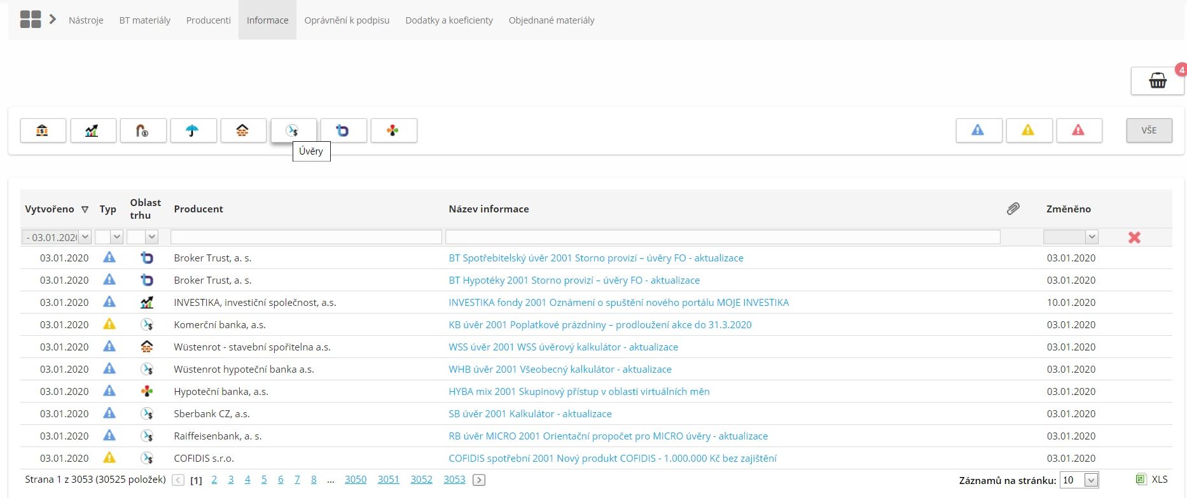
Task: Click loan icon in Sberbank CZ row
Action: click(x=147, y=413)
